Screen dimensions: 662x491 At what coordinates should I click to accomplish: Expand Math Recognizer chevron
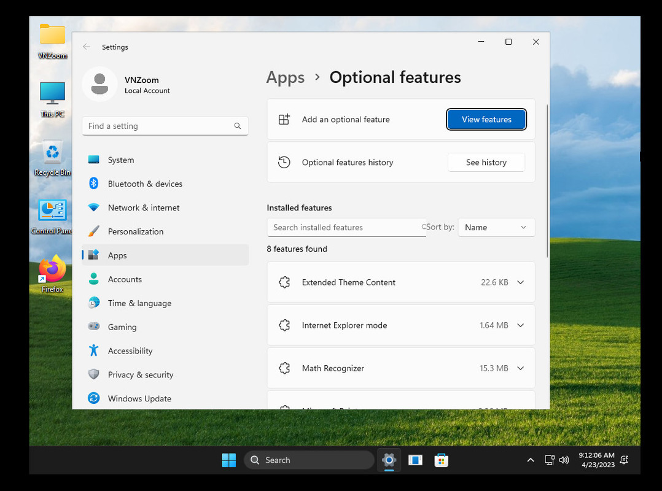[x=521, y=368]
